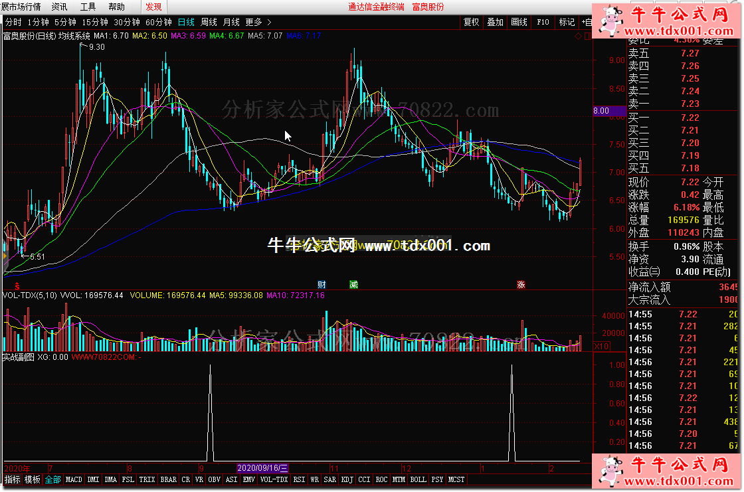Open the 发现 tab in the menu bar

[x=153, y=7]
